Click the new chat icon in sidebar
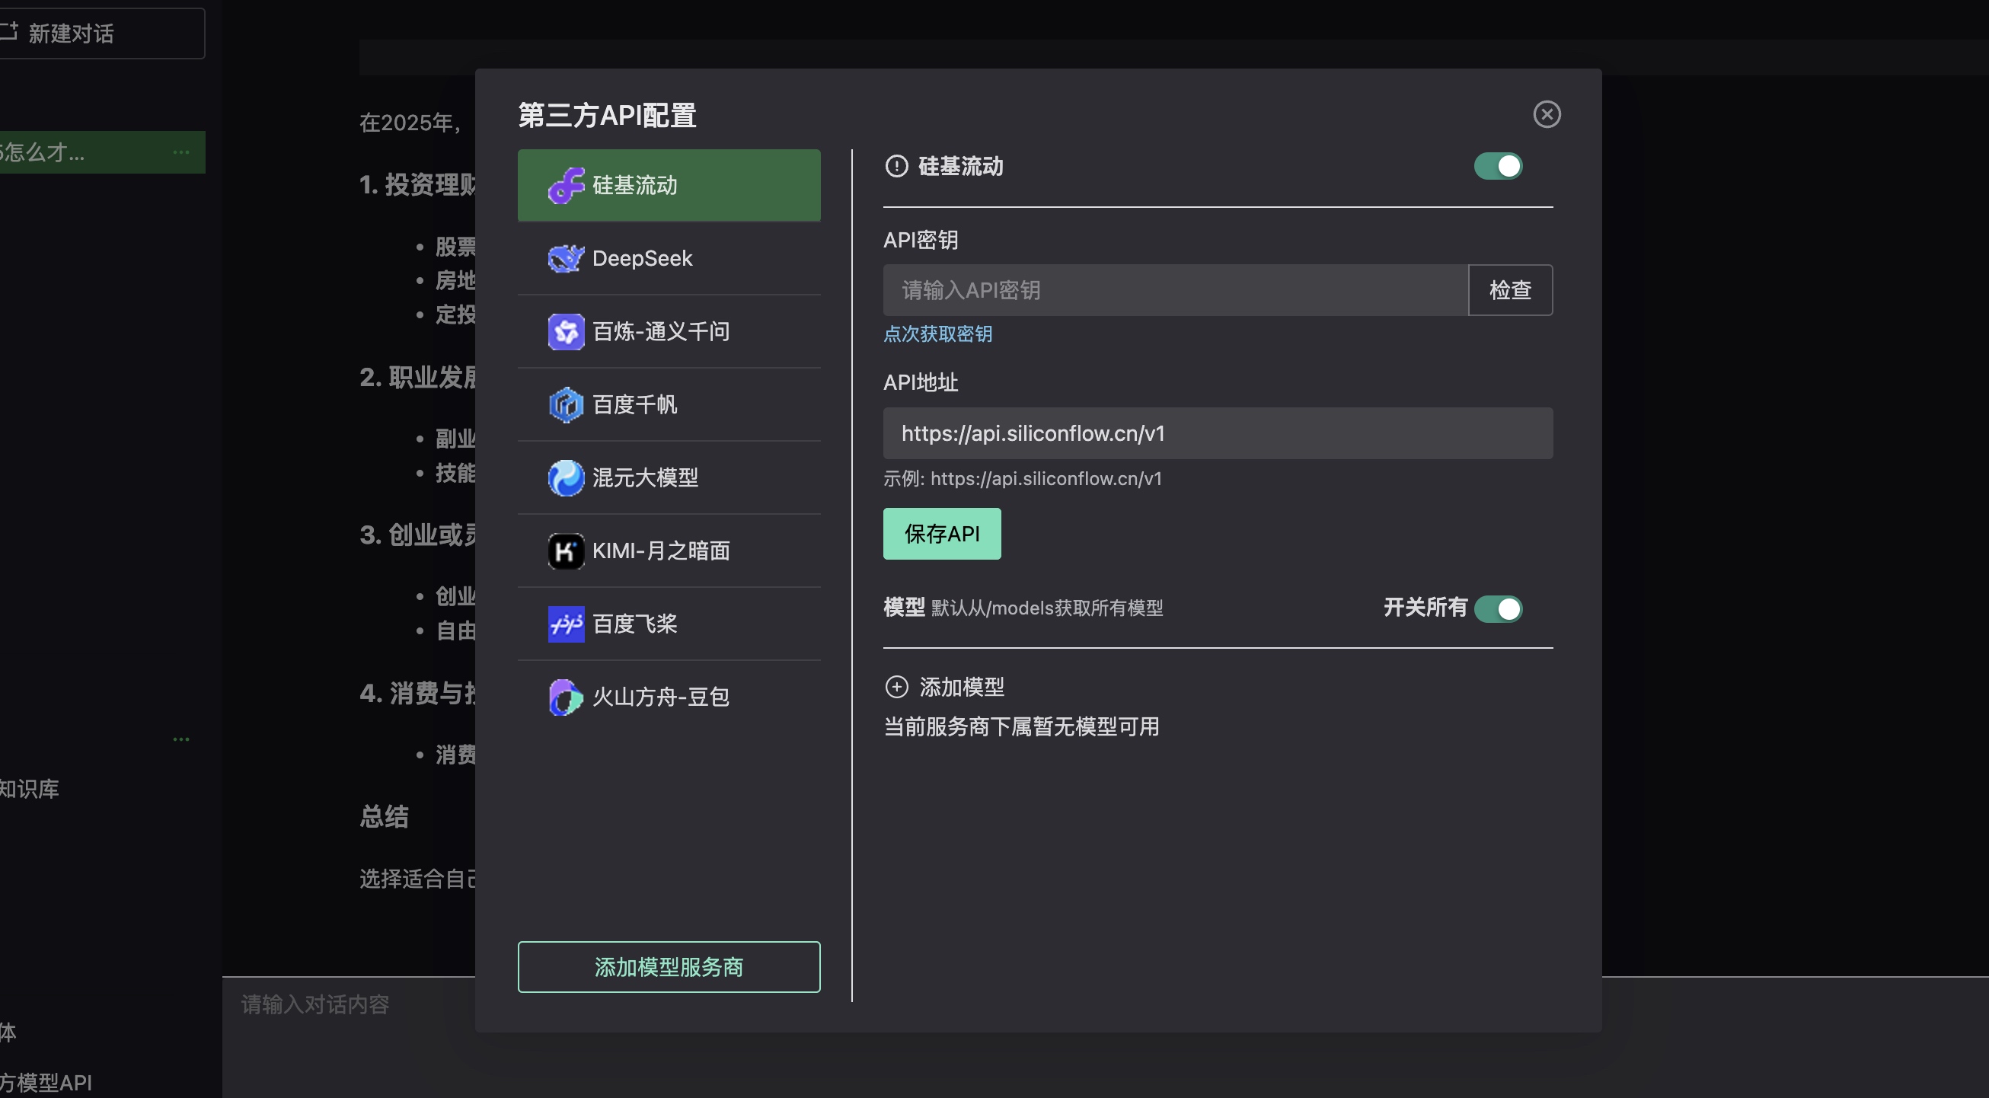Screen dimensions: 1989x1098 [8, 32]
